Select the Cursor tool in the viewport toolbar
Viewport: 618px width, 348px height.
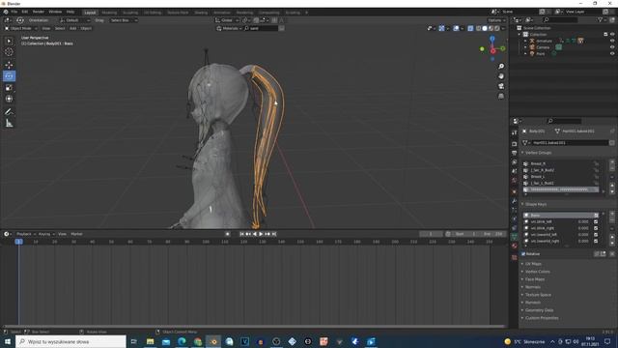(9, 52)
